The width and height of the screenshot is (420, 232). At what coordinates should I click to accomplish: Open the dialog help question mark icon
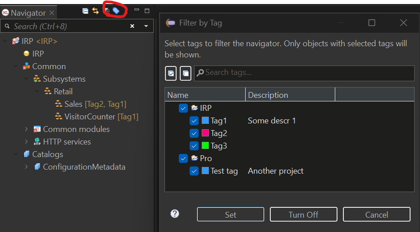175,214
